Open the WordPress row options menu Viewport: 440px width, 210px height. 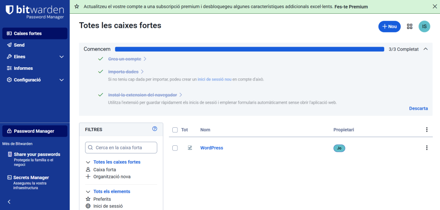coord(427,148)
